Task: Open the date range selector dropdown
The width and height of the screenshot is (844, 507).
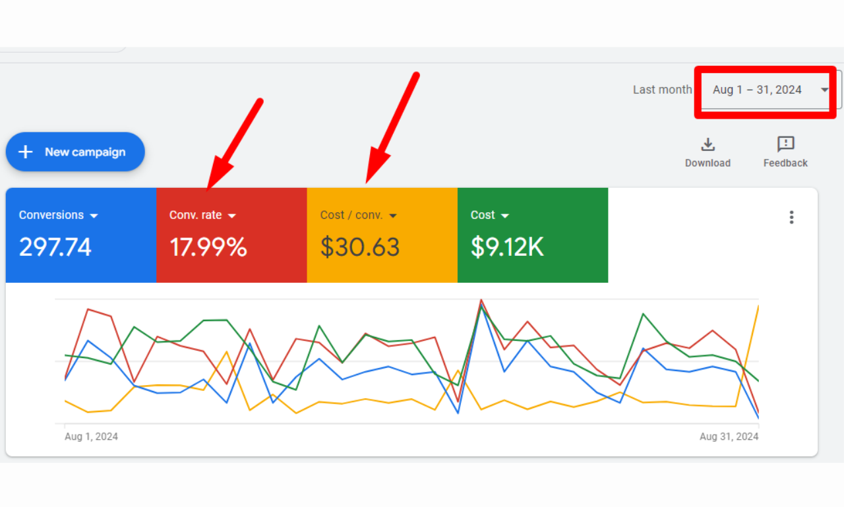Action: (x=824, y=90)
